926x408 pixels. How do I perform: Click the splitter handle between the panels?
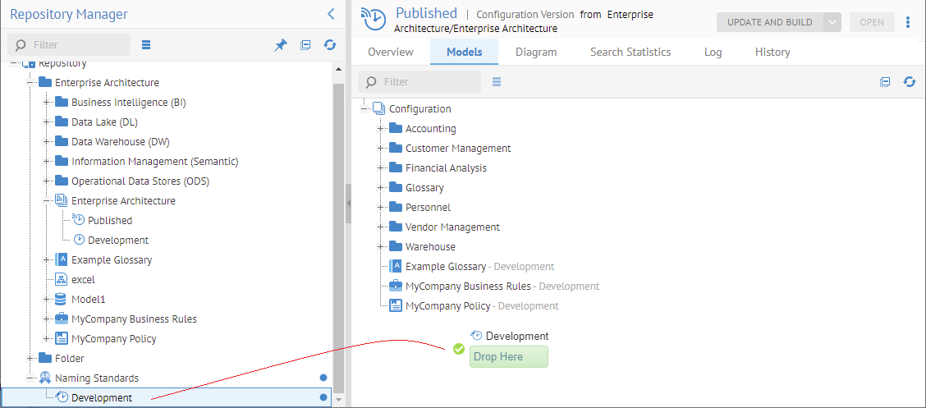tap(348, 204)
